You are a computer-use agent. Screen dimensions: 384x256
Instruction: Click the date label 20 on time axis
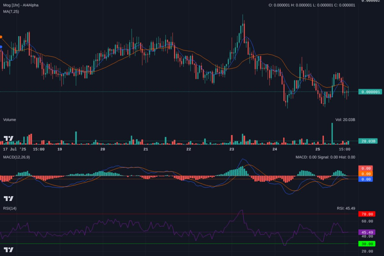(103, 149)
